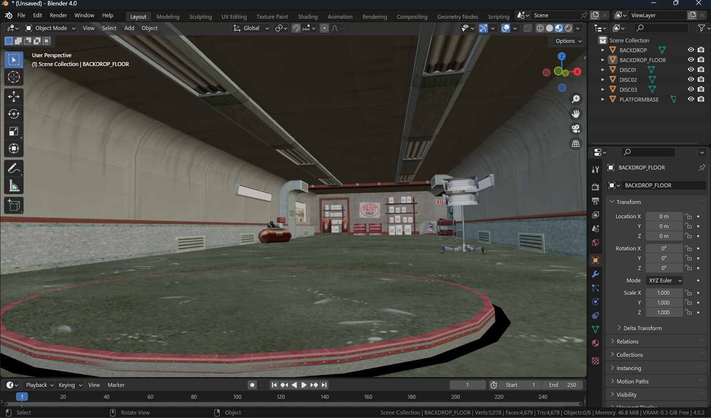Select the Rotate tool
Image resolution: width=711 pixels, height=418 pixels.
coord(14,114)
